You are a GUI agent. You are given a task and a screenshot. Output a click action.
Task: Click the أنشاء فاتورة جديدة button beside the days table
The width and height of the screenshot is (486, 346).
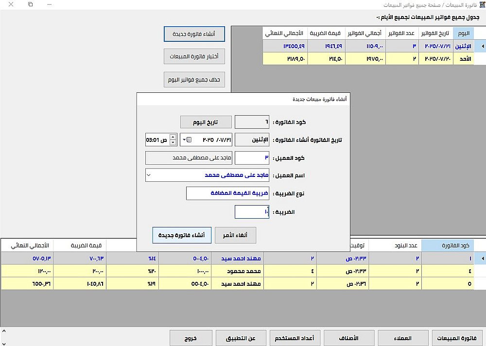pos(194,34)
